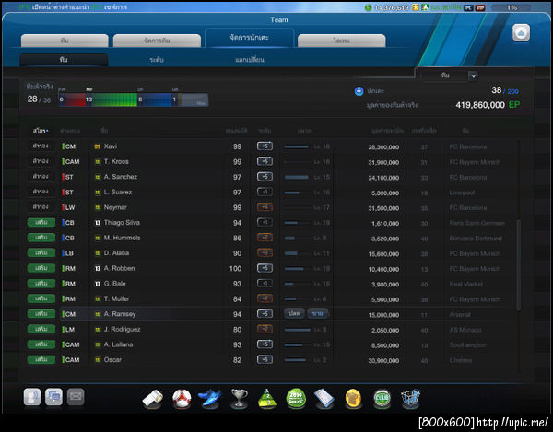Open the blue football boot icon
Screen dimensions: 553x432
[x=210, y=399]
